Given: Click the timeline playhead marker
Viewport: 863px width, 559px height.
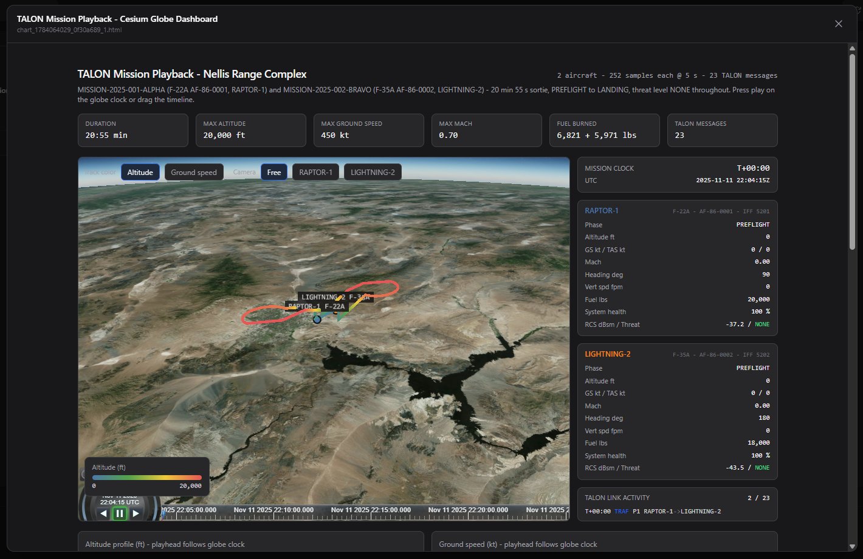Looking at the screenshot, I should [163, 513].
